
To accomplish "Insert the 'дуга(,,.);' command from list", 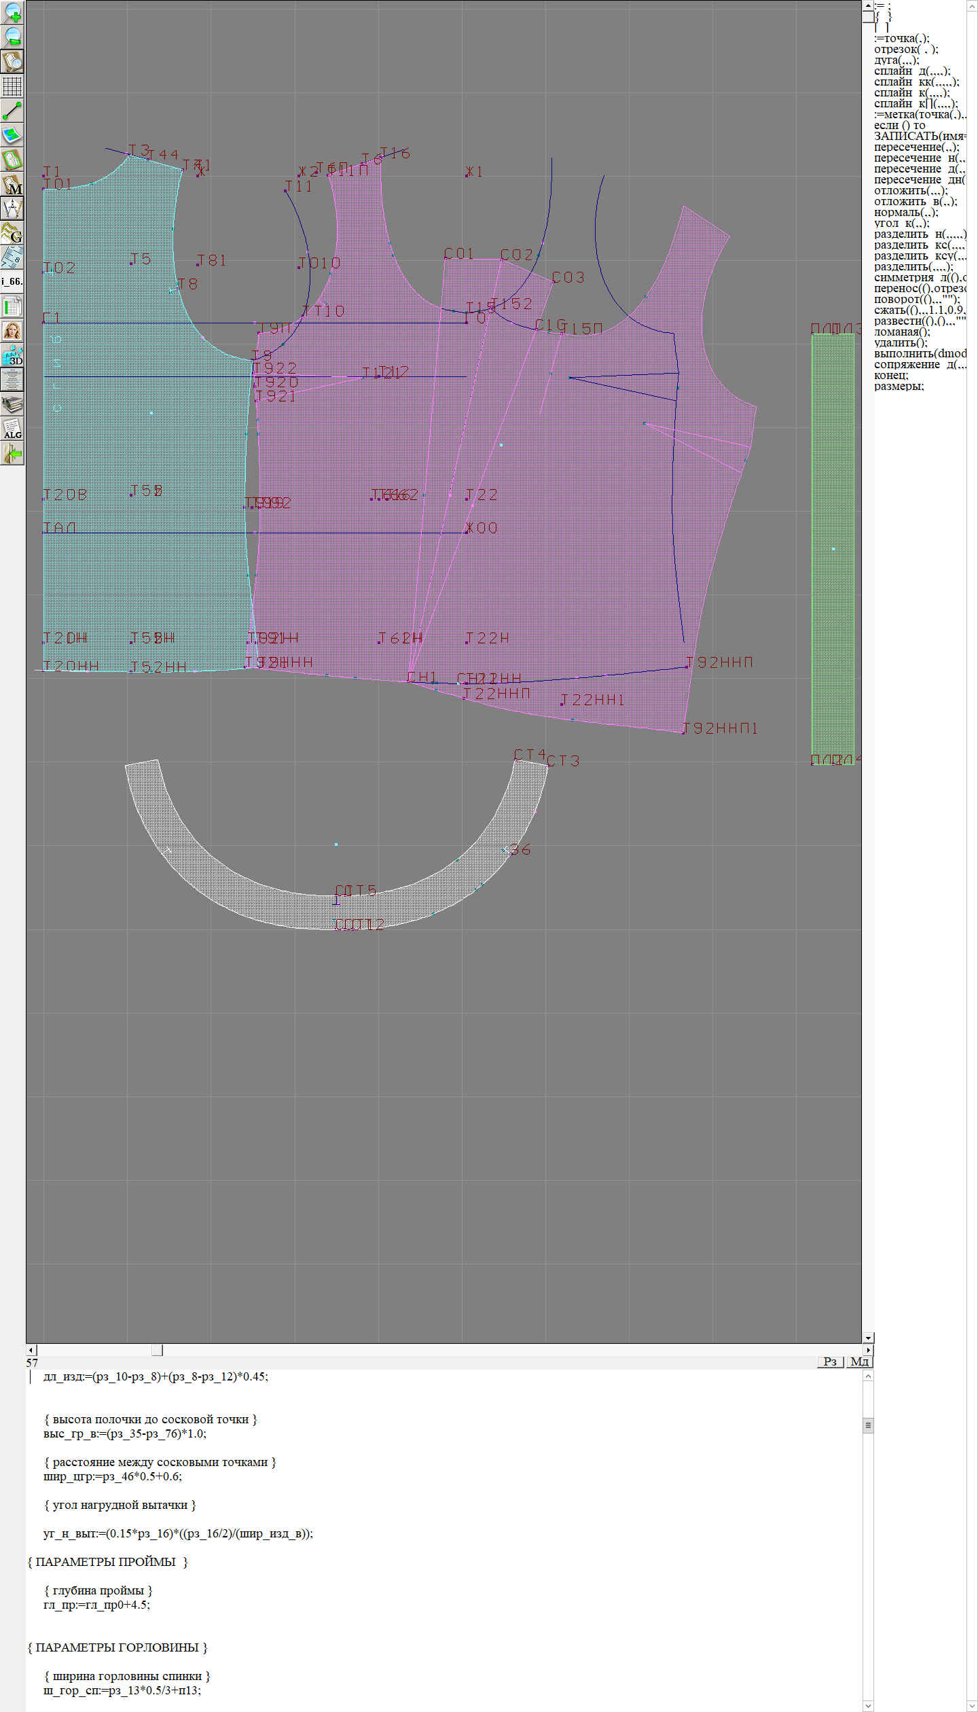I will click(896, 60).
